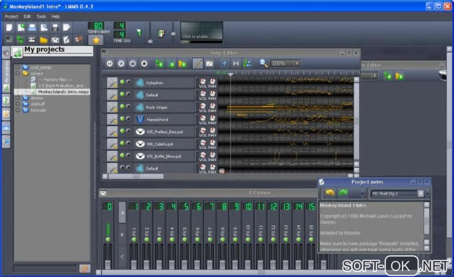
Task: Select the draw mode pencil tool
Action: point(198,63)
